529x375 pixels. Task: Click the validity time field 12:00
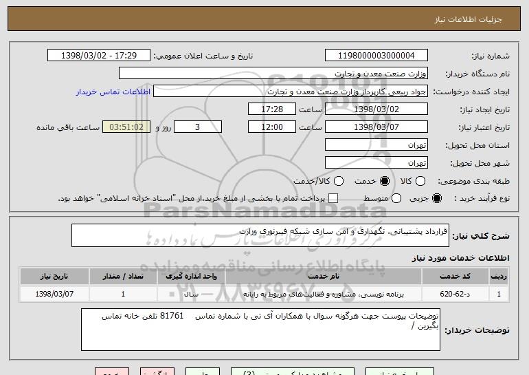(x=272, y=127)
